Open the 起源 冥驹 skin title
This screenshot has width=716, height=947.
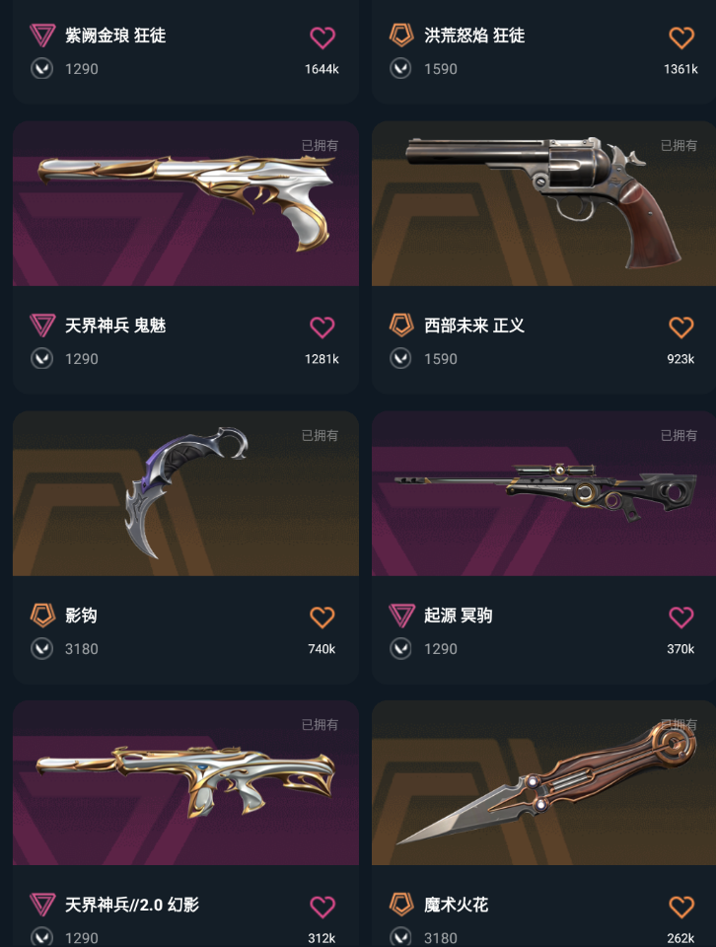pos(459,616)
